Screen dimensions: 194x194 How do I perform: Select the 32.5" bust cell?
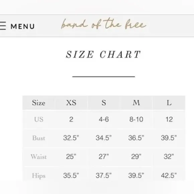tap(71, 138)
